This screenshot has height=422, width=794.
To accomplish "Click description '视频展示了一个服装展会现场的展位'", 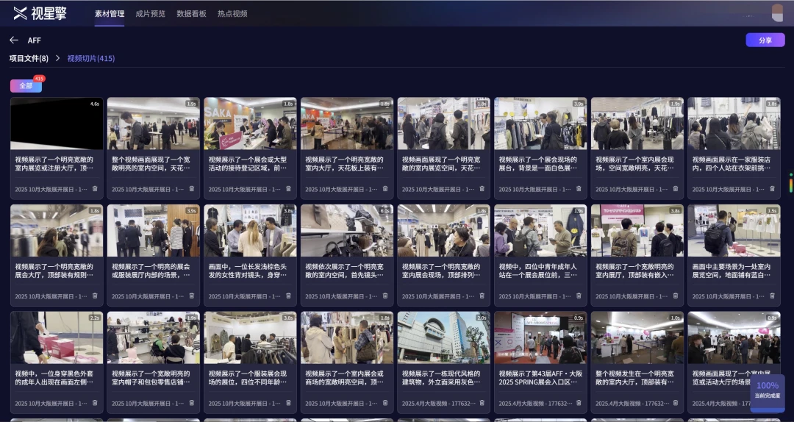I will pyautogui.click(x=248, y=377).
